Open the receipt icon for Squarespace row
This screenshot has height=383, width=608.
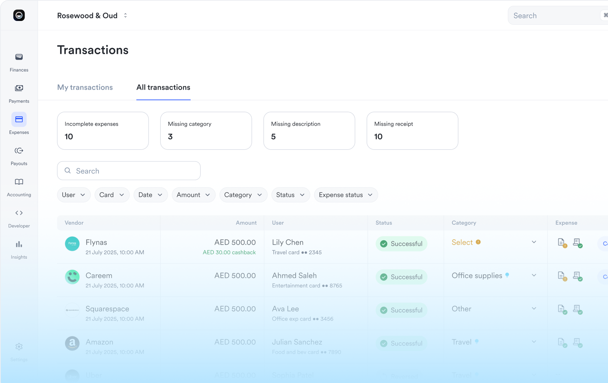[577, 309]
